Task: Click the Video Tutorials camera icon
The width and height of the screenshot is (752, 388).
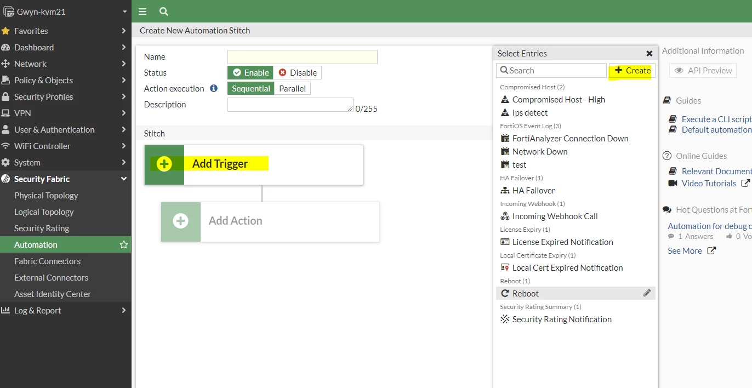Action: pyautogui.click(x=673, y=184)
